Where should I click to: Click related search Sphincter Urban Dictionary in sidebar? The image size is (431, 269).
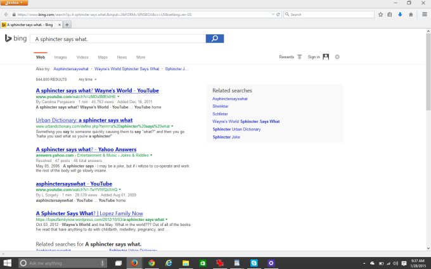236,129
